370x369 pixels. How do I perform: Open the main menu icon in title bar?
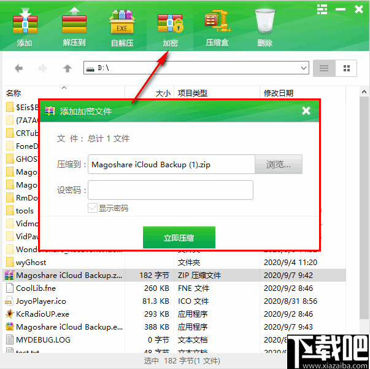322,9
